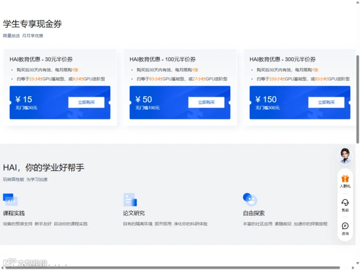Image resolution: width=360 pixels, height=270 pixels.
Task: Click the scroll down arrow
Action: point(358,263)
